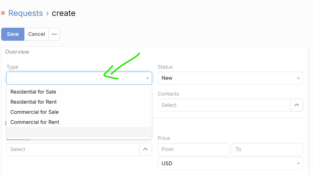Image resolution: width=313 pixels, height=175 pixels.
Task: Focus the Price From input
Action: (193, 149)
